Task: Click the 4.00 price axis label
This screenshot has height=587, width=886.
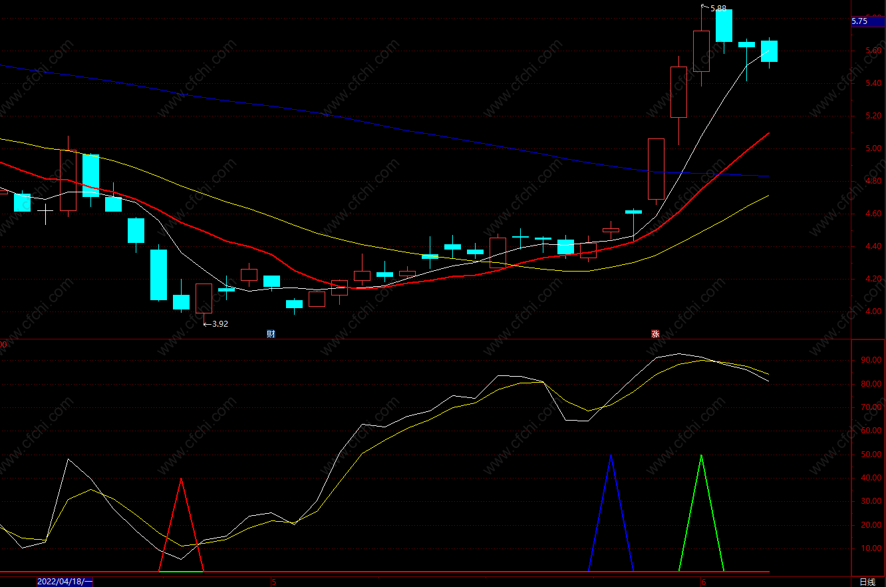Action: coord(873,311)
